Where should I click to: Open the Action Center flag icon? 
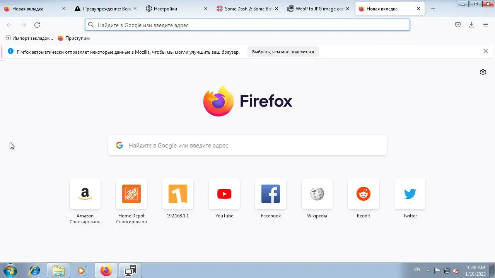tap(437, 271)
